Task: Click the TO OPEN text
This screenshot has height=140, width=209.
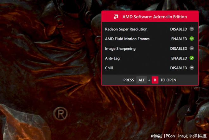Action: pos(168,80)
